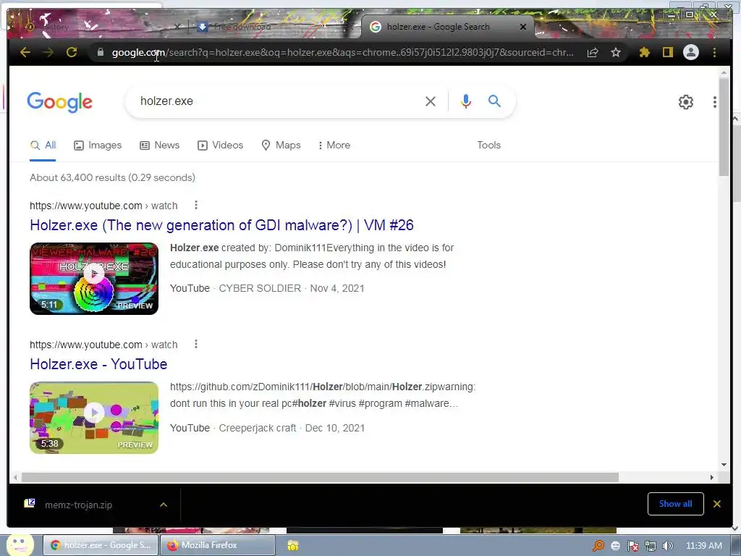
Task: Switch to Maps results
Action: point(281,145)
